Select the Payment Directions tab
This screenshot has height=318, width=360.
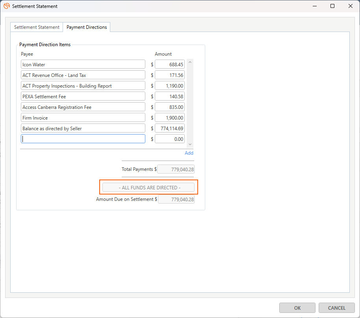[87, 27]
